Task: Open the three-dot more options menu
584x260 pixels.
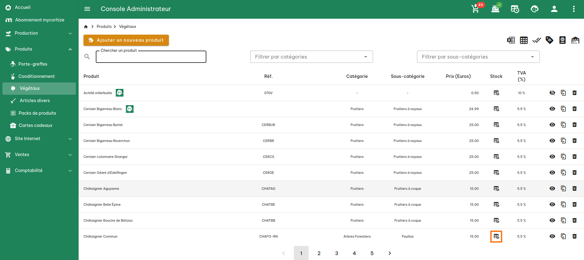Action: click(574, 9)
